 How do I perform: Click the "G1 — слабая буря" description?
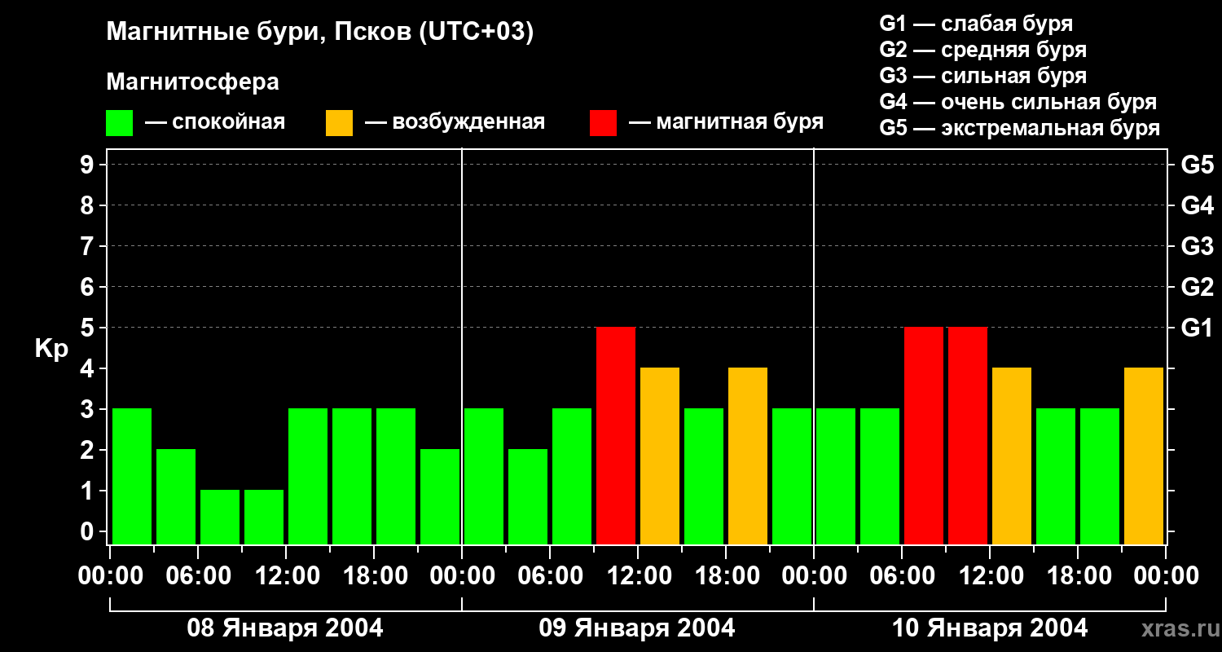pos(976,23)
